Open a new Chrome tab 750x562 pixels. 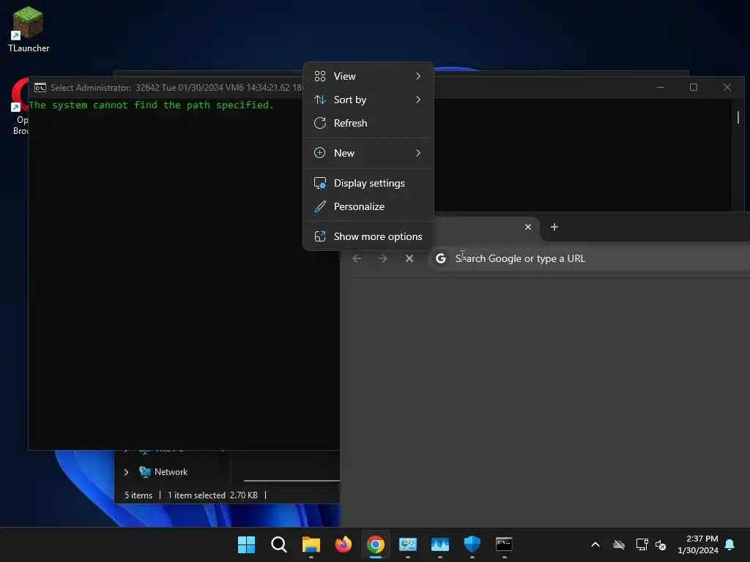554,228
